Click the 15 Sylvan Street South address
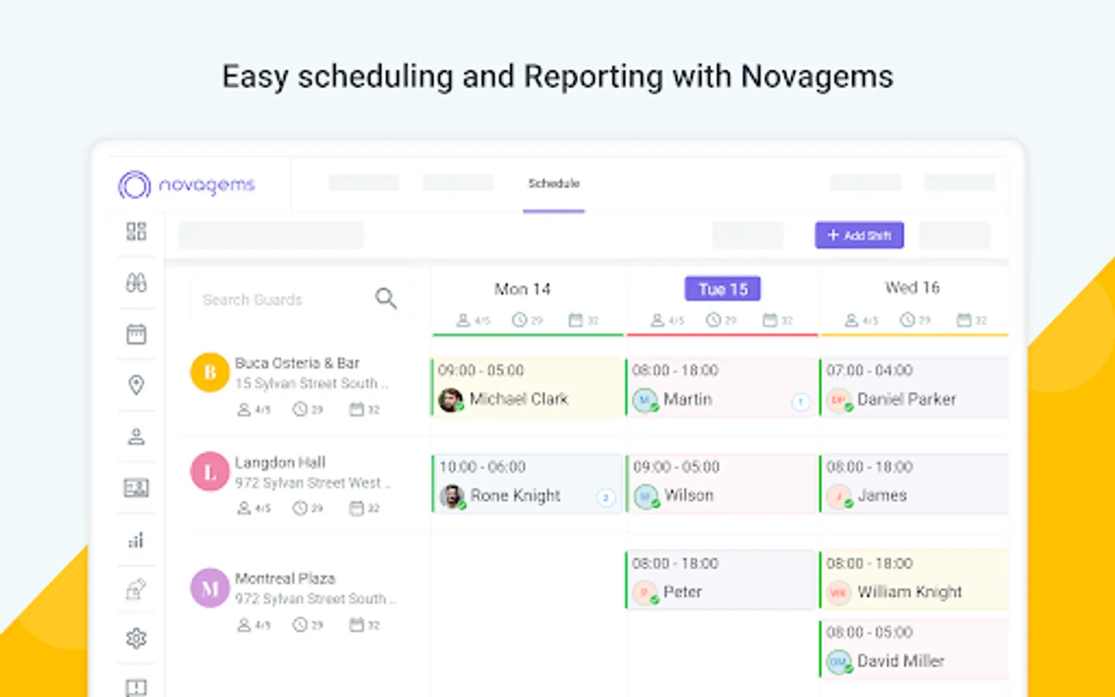The image size is (1115, 697). pyautogui.click(x=311, y=383)
